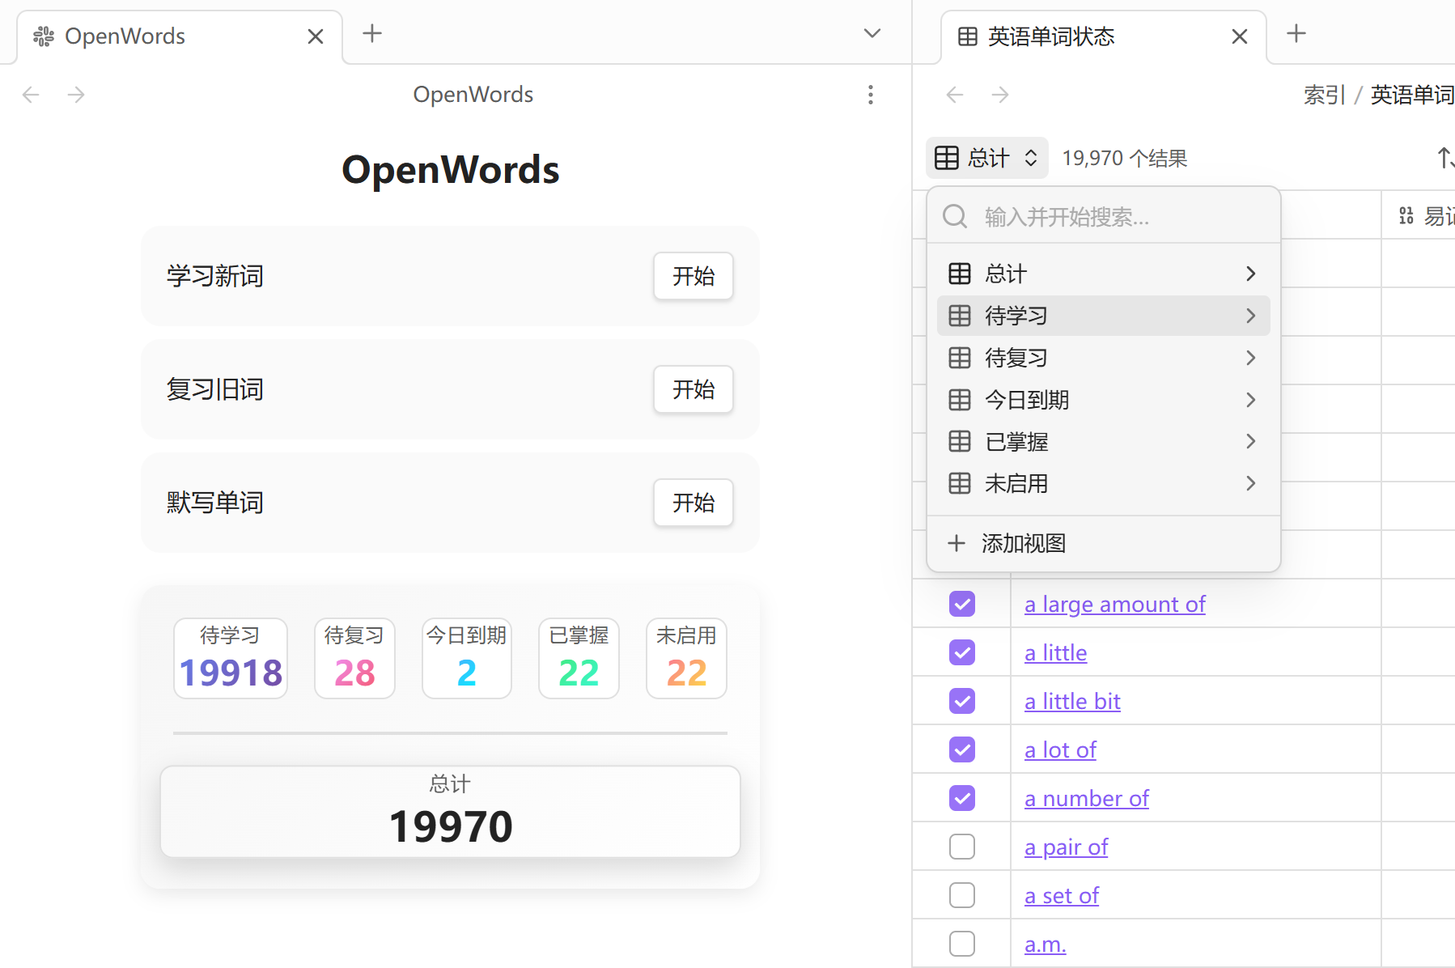
Task: Close the 英语单词状态 tab
Action: tap(1240, 36)
